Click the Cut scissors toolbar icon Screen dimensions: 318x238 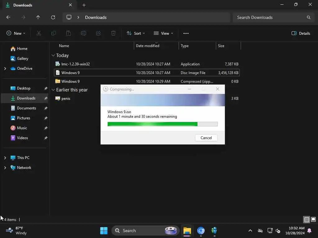pyautogui.click(x=39, y=33)
